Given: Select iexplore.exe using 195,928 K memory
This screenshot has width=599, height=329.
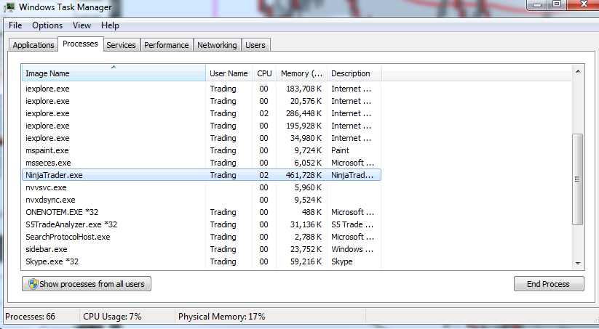Looking at the screenshot, I should coord(202,126).
